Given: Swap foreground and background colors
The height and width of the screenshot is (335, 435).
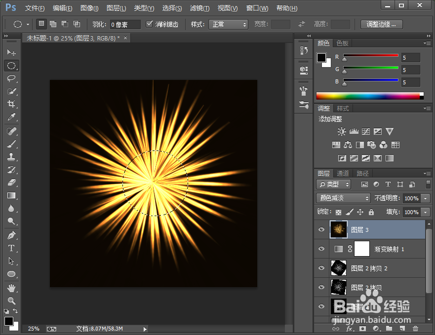Looking at the screenshot, I should [15, 311].
